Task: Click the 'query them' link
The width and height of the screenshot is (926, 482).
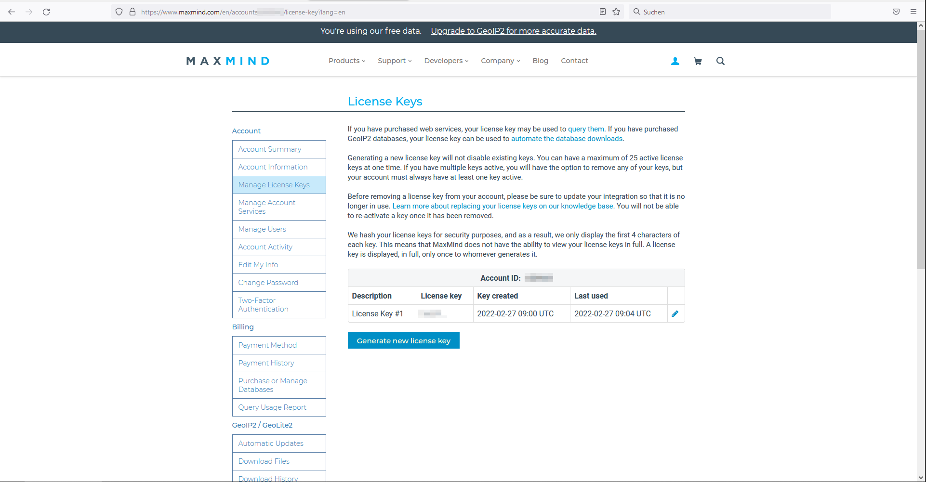Action: (586, 129)
